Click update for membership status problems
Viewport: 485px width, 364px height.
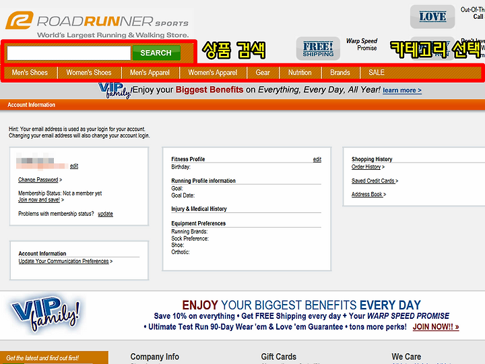tap(106, 214)
